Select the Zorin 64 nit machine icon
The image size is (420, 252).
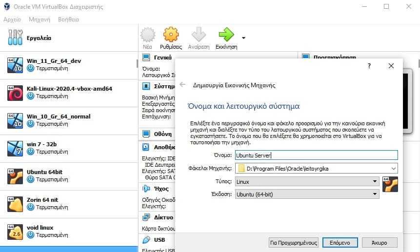(15, 204)
